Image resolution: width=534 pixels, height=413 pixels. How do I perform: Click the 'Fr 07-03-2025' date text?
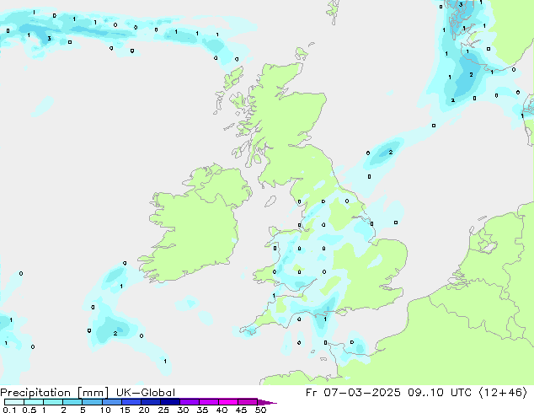coord(353,393)
